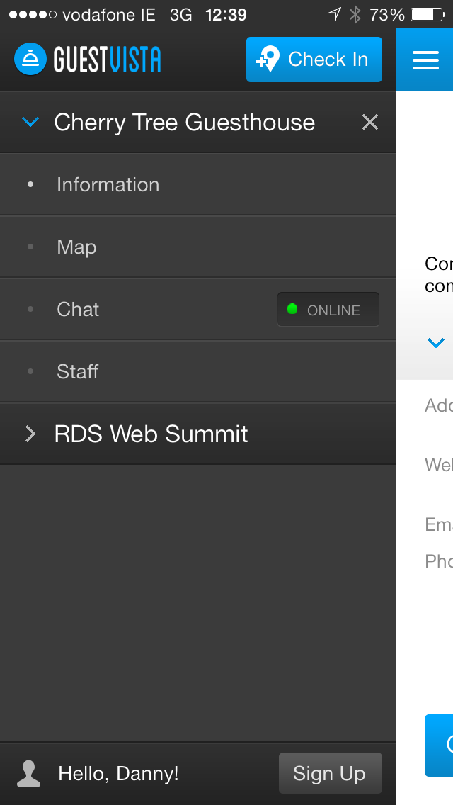Open the Staff menu item
The image size is (453, 805).
pos(198,372)
